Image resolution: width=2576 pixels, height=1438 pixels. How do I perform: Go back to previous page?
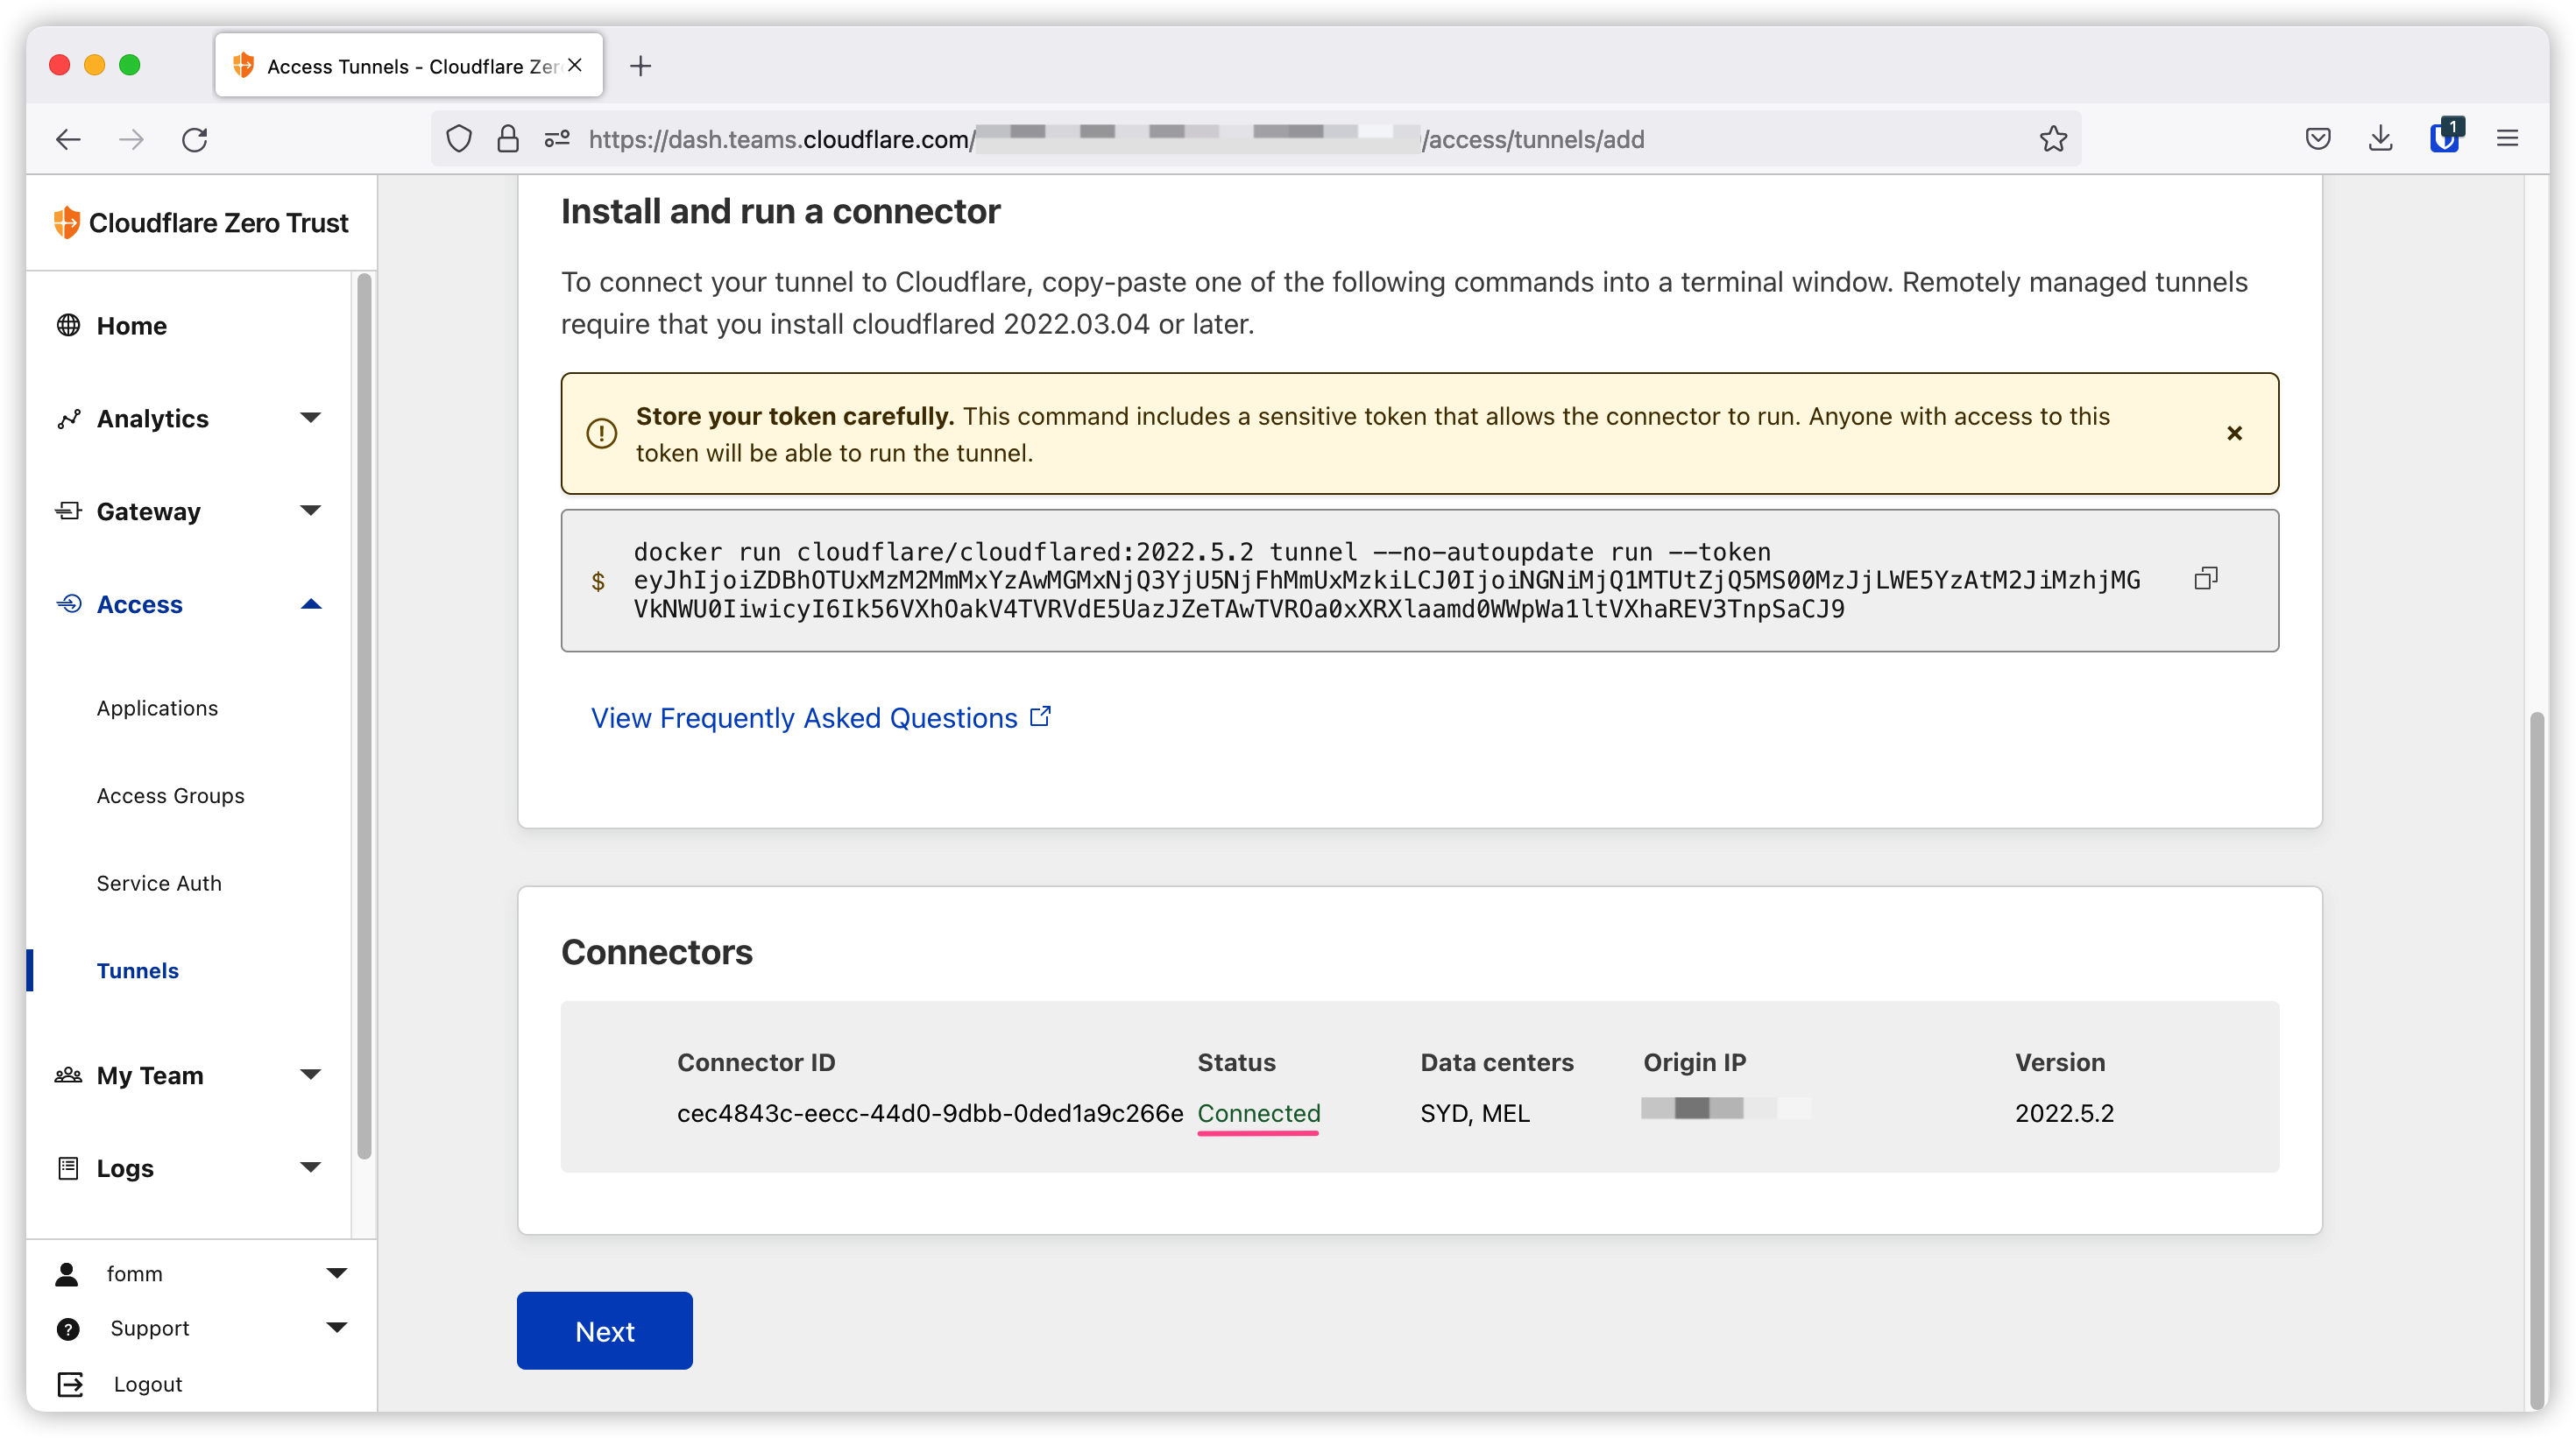(68, 139)
